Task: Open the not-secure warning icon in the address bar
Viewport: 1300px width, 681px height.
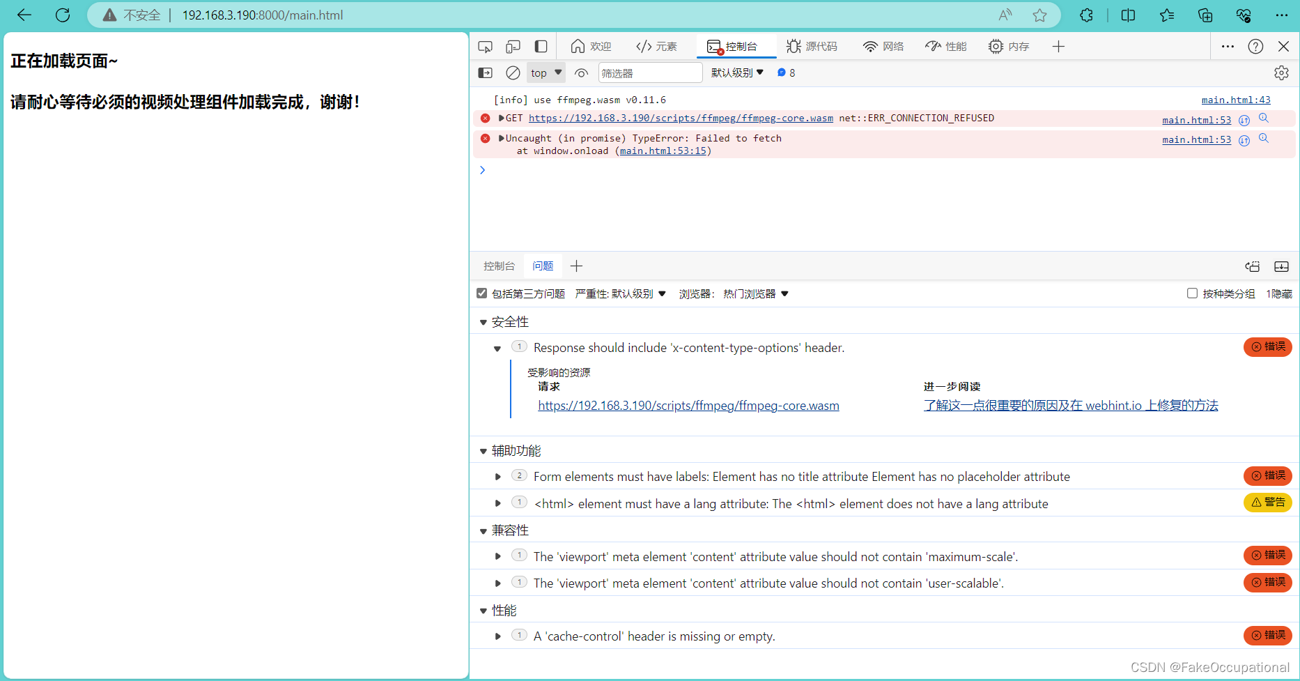Action: click(x=109, y=15)
